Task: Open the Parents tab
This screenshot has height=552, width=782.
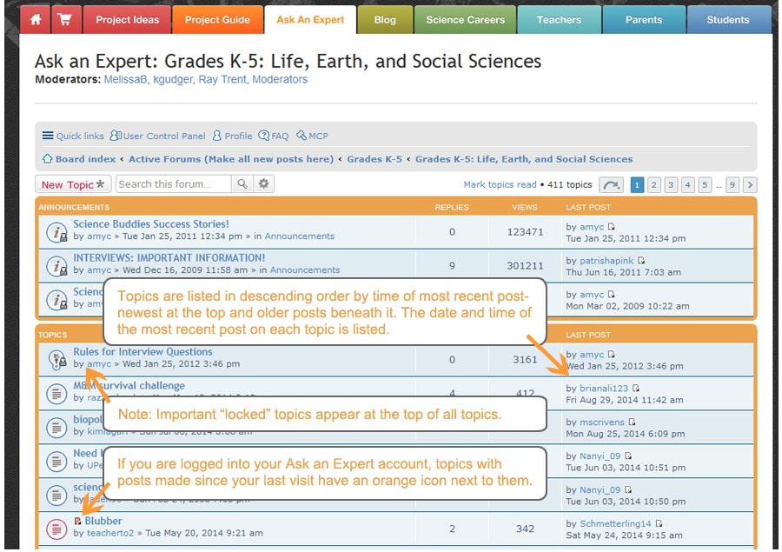Action: (x=644, y=20)
